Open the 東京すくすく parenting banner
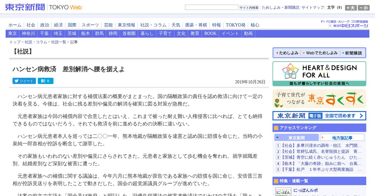375x196 pixels. click(x=319, y=99)
